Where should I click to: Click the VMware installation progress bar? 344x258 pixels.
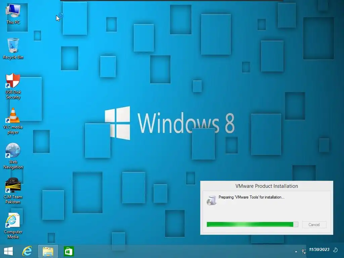coord(252,224)
